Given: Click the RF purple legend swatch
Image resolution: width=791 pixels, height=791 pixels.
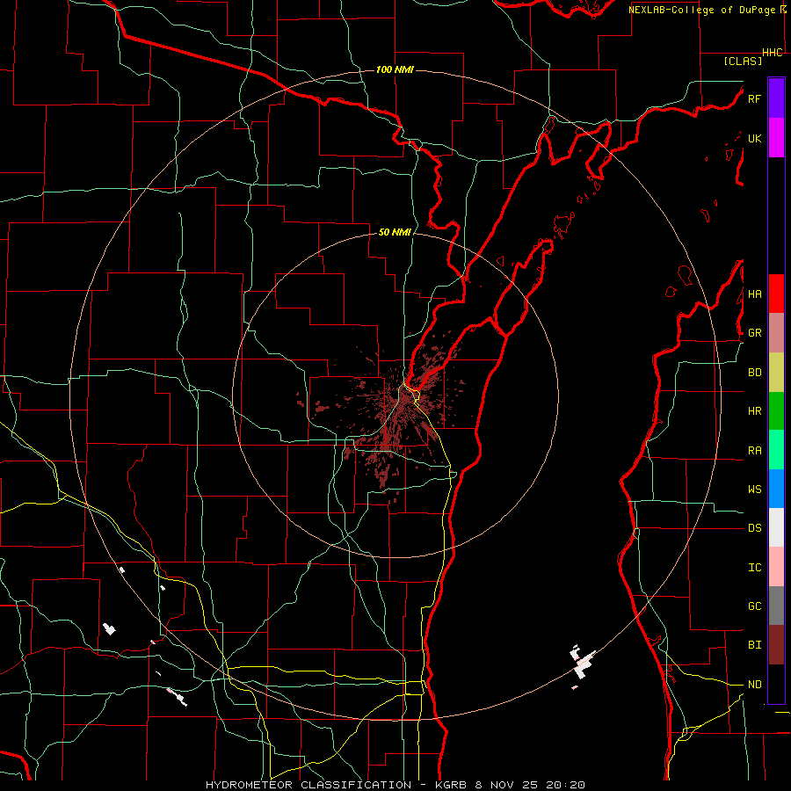Looking at the screenshot, I should click(x=776, y=98).
